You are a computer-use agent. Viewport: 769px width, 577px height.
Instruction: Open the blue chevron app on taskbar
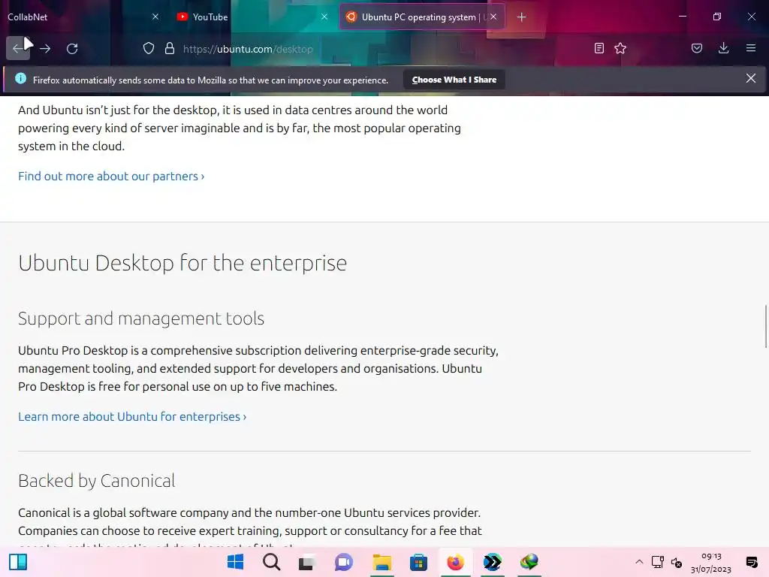click(492, 562)
